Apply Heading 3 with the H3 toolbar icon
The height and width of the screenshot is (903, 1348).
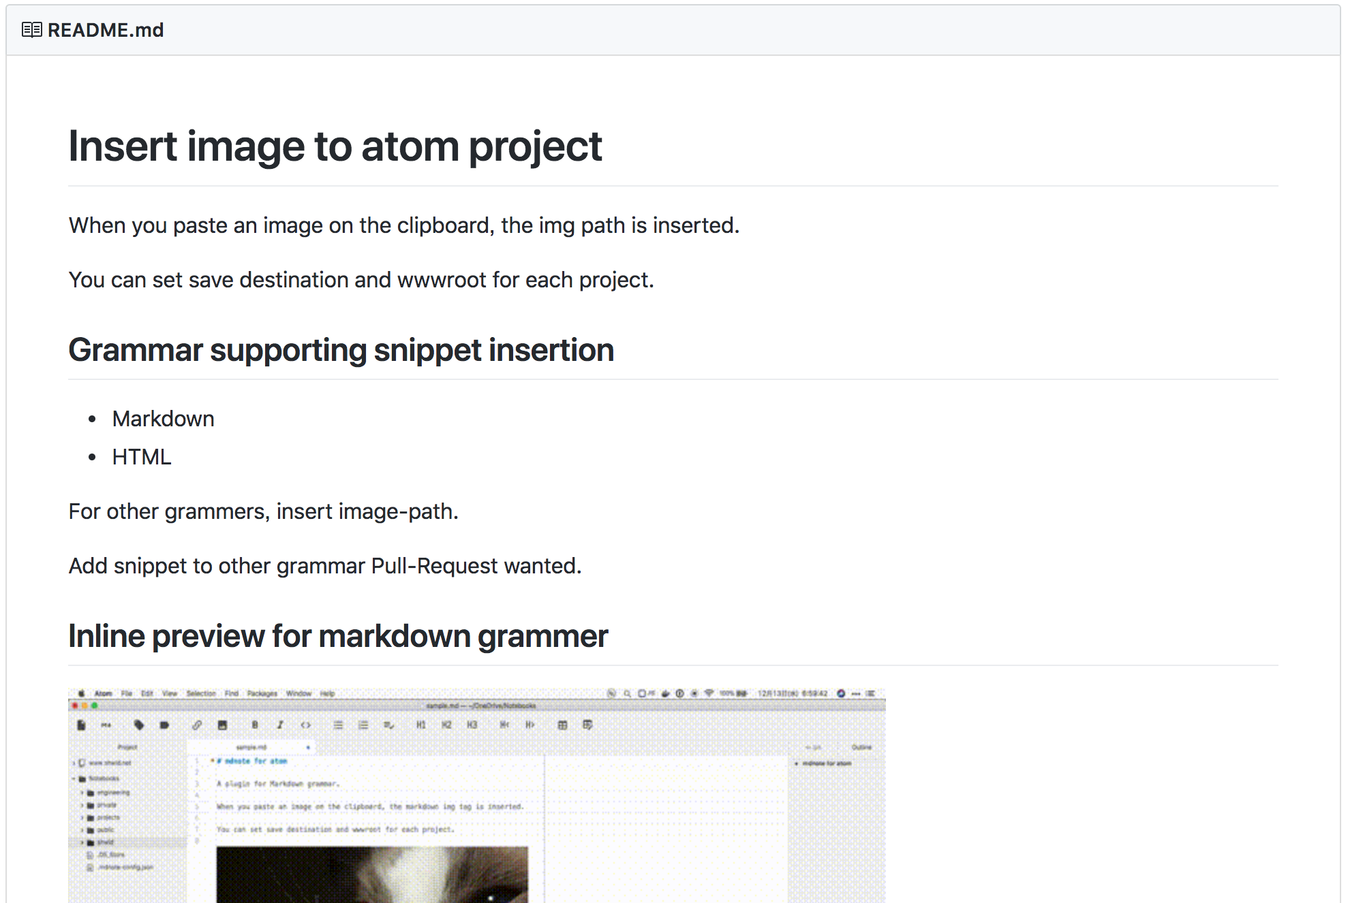pyautogui.click(x=471, y=725)
